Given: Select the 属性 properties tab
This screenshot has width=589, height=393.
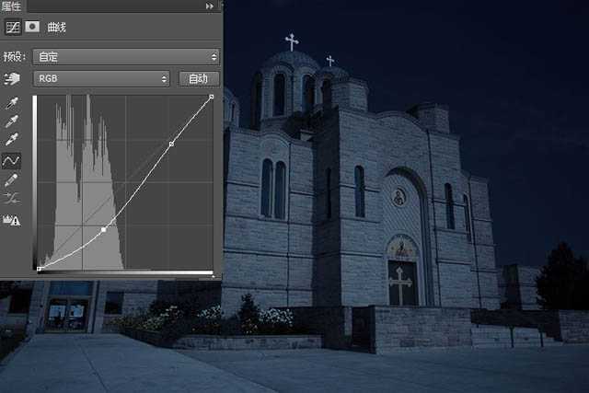Looking at the screenshot, I should (11, 6).
